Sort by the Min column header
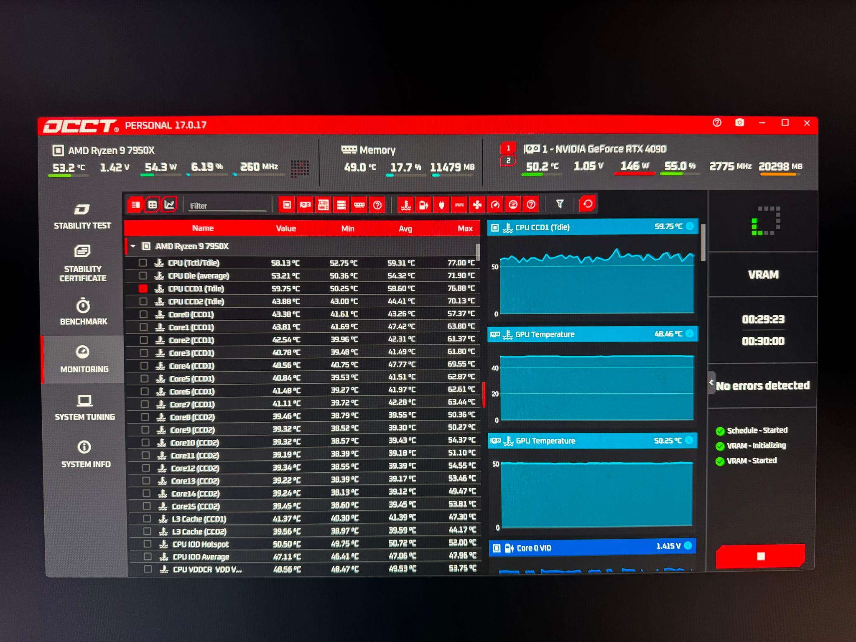 347,229
